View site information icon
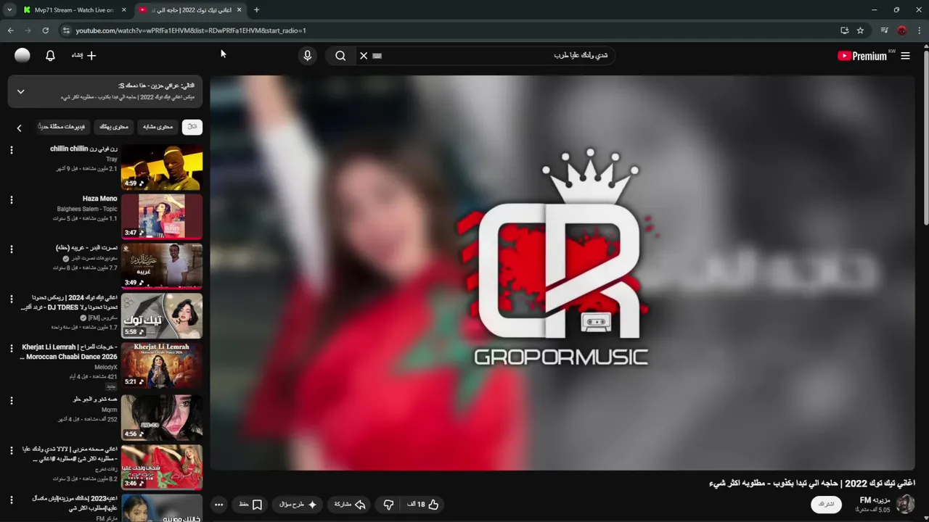 (66, 30)
